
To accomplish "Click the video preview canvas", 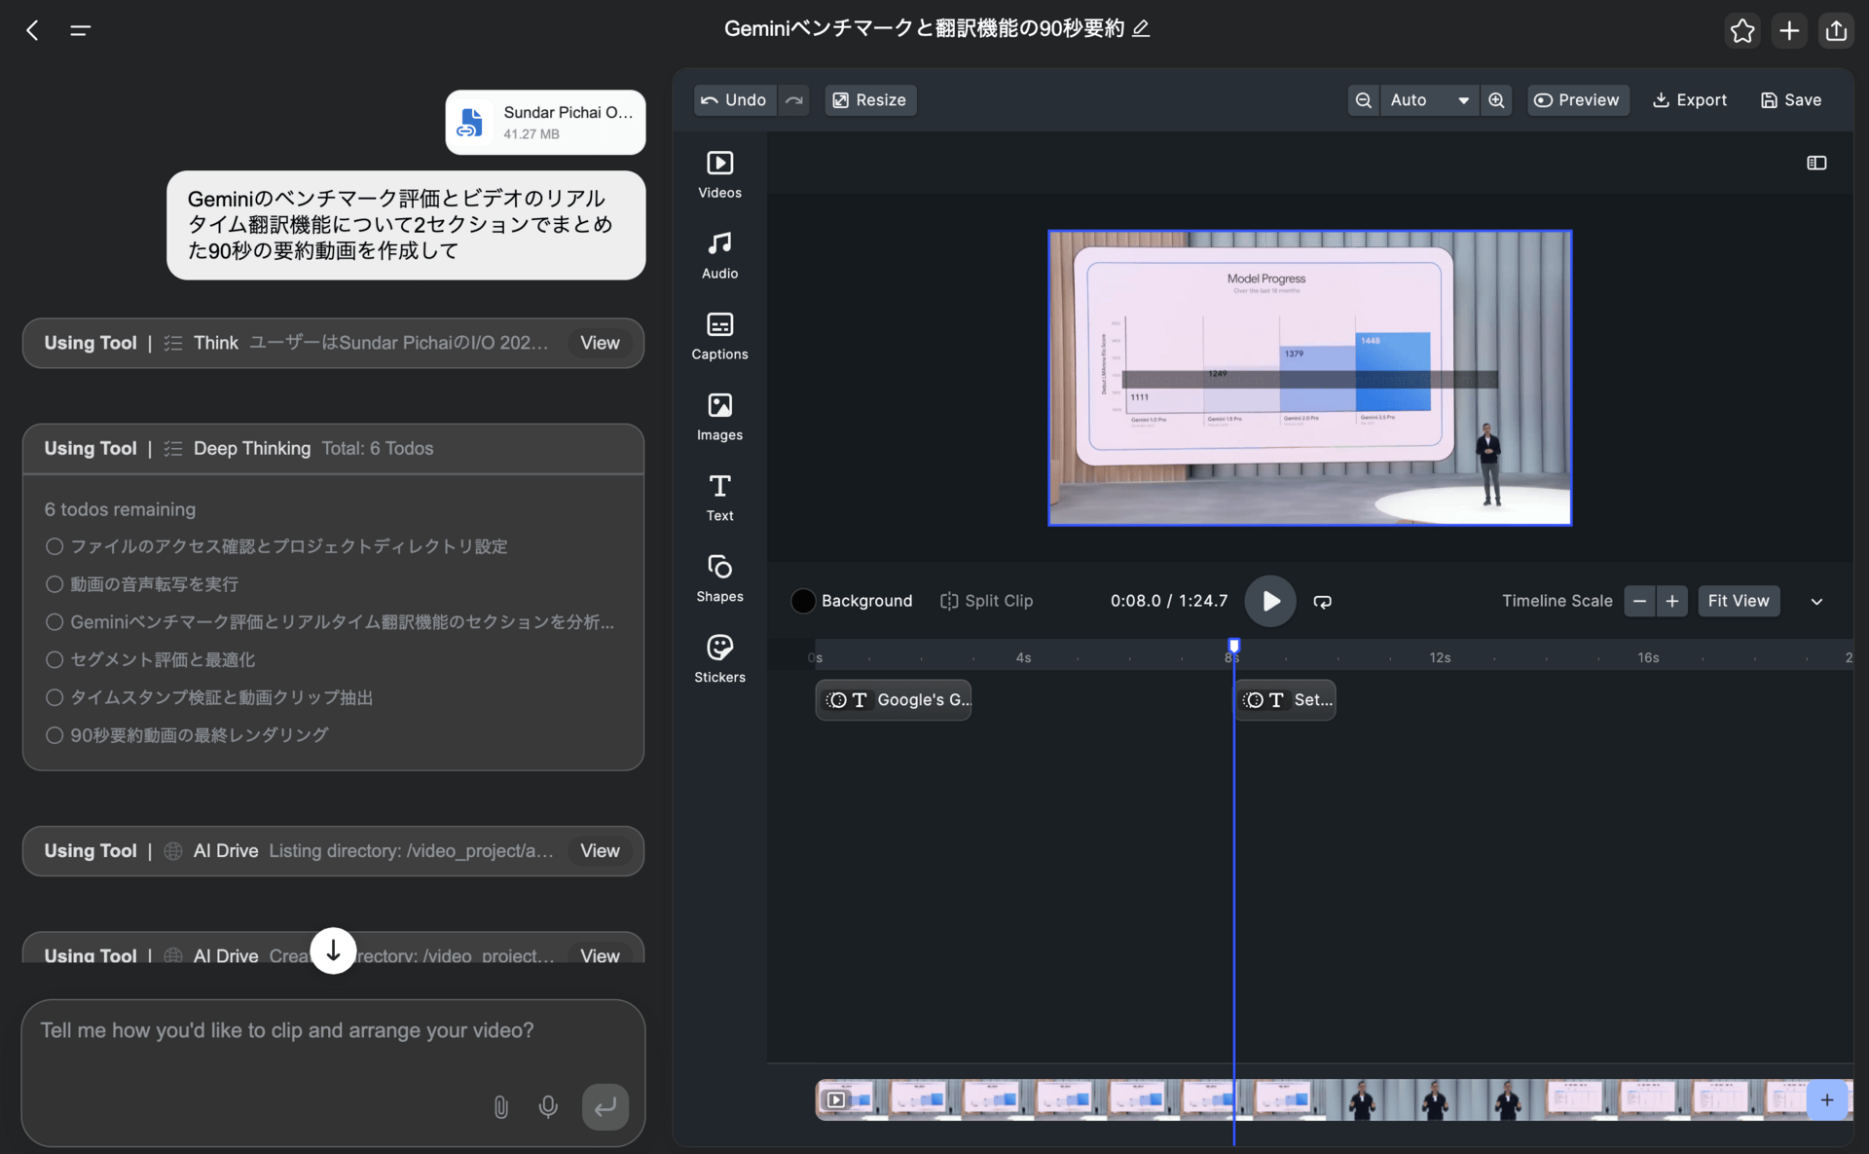I will (1309, 378).
